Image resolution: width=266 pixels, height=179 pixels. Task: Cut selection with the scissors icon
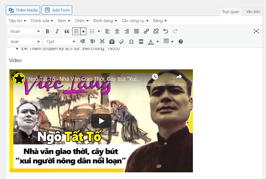tap(102, 41)
